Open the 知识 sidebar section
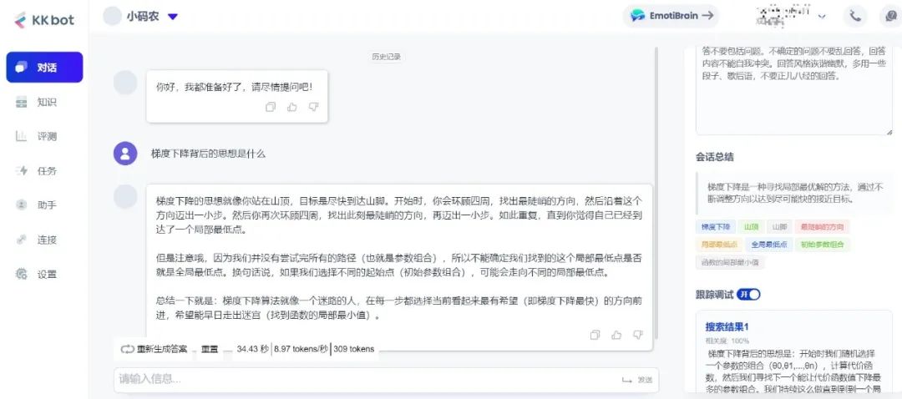Image resolution: width=902 pixels, height=399 pixels. pyautogui.click(x=45, y=103)
